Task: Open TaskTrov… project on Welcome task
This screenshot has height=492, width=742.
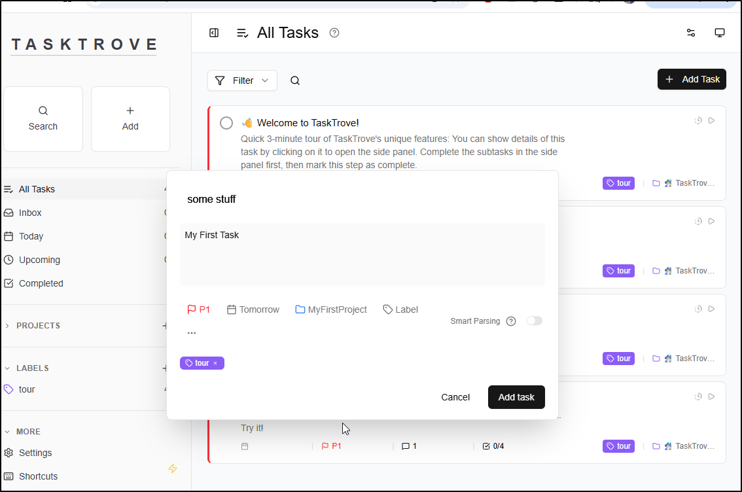Action: click(683, 183)
